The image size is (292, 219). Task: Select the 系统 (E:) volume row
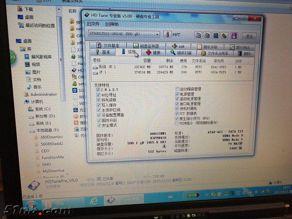(172, 67)
